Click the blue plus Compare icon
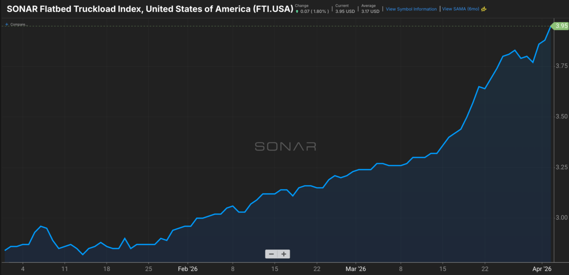This screenshot has width=569, height=275. [x=7, y=24]
